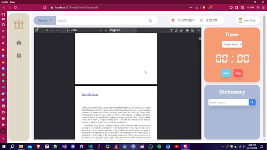Click the page number field showing 4
The height and width of the screenshot is (150, 267).
65,30
